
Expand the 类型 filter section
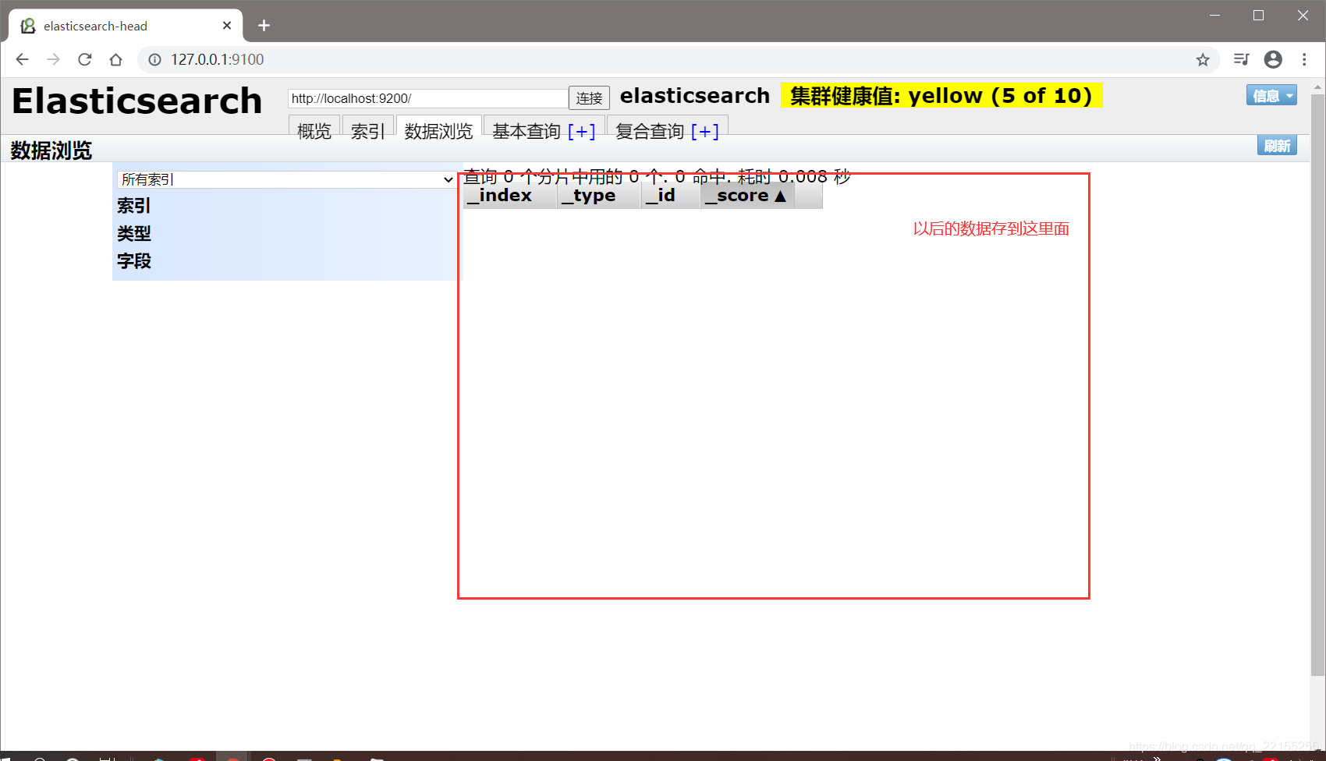click(x=133, y=233)
